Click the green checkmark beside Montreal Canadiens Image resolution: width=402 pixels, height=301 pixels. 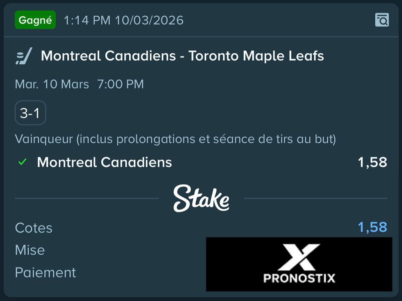pyautogui.click(x=22, y=162)
